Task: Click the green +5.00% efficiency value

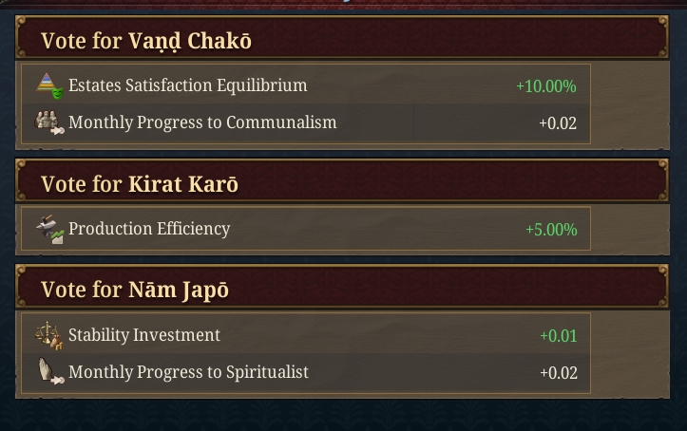Action: click(551, 230)
